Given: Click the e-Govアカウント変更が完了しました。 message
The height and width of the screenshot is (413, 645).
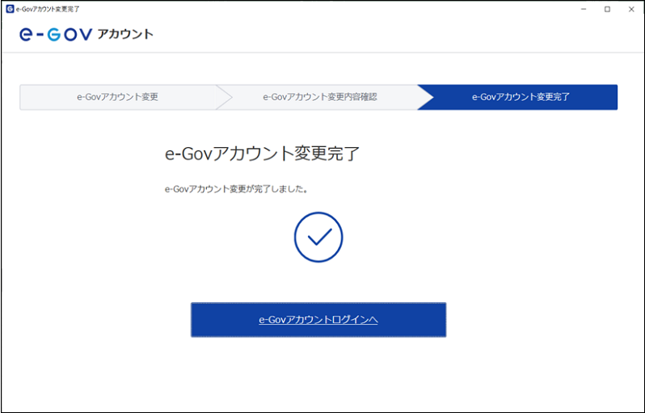Looking at the screenshot, I should coord(237,189).
